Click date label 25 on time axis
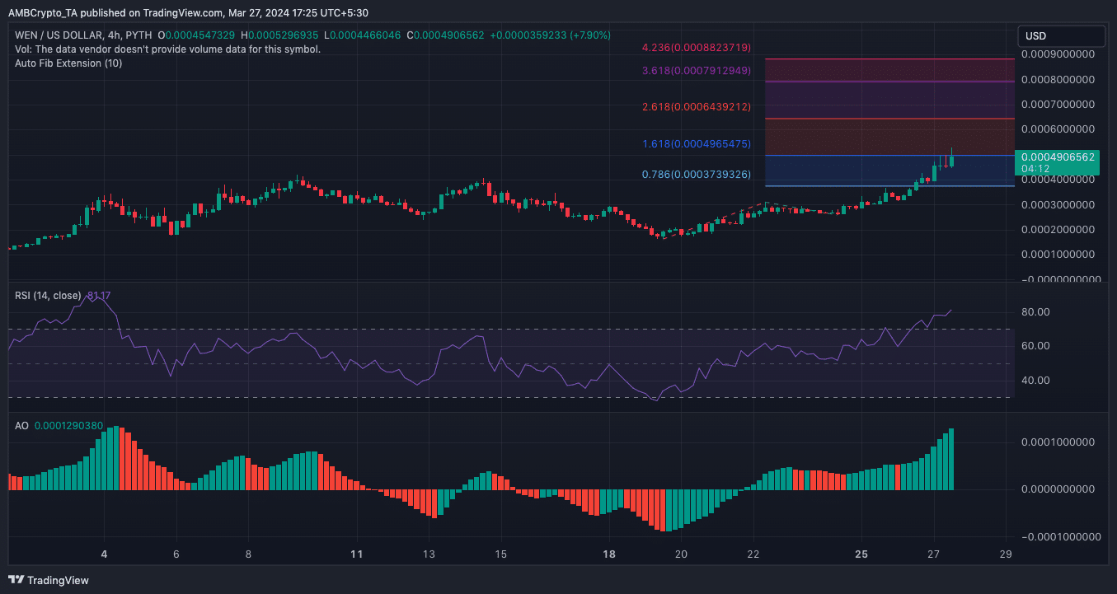 [x=861, y=554]
